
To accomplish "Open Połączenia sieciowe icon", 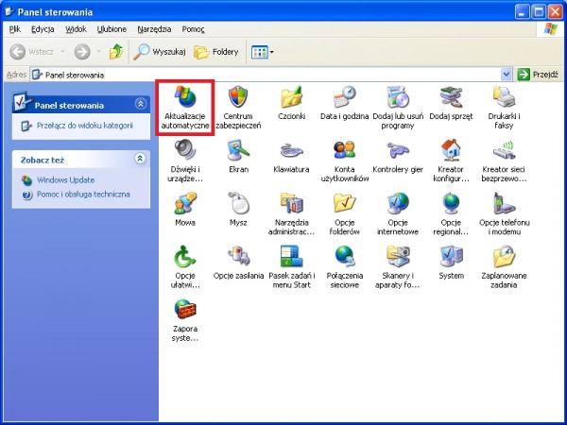I will coord(344,266).
